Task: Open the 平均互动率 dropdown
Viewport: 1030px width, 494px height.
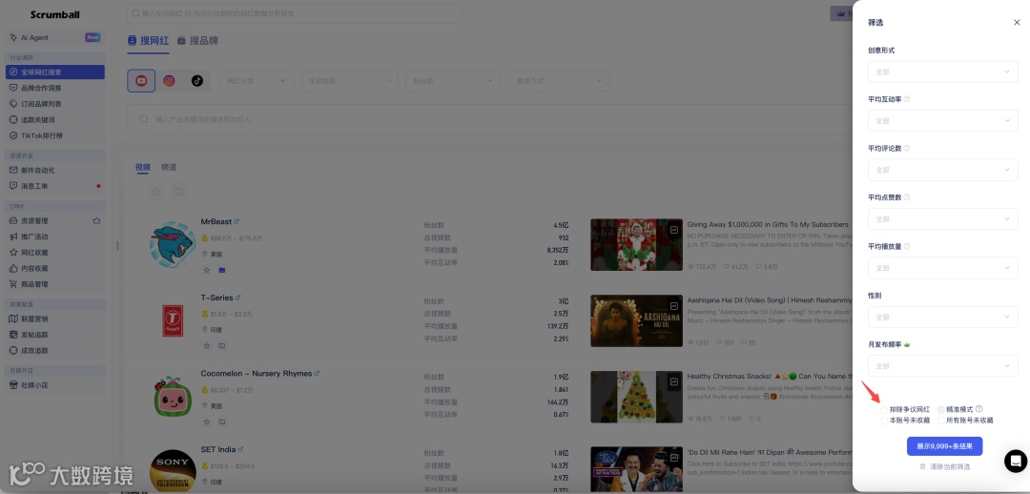Action: point(942,121)
